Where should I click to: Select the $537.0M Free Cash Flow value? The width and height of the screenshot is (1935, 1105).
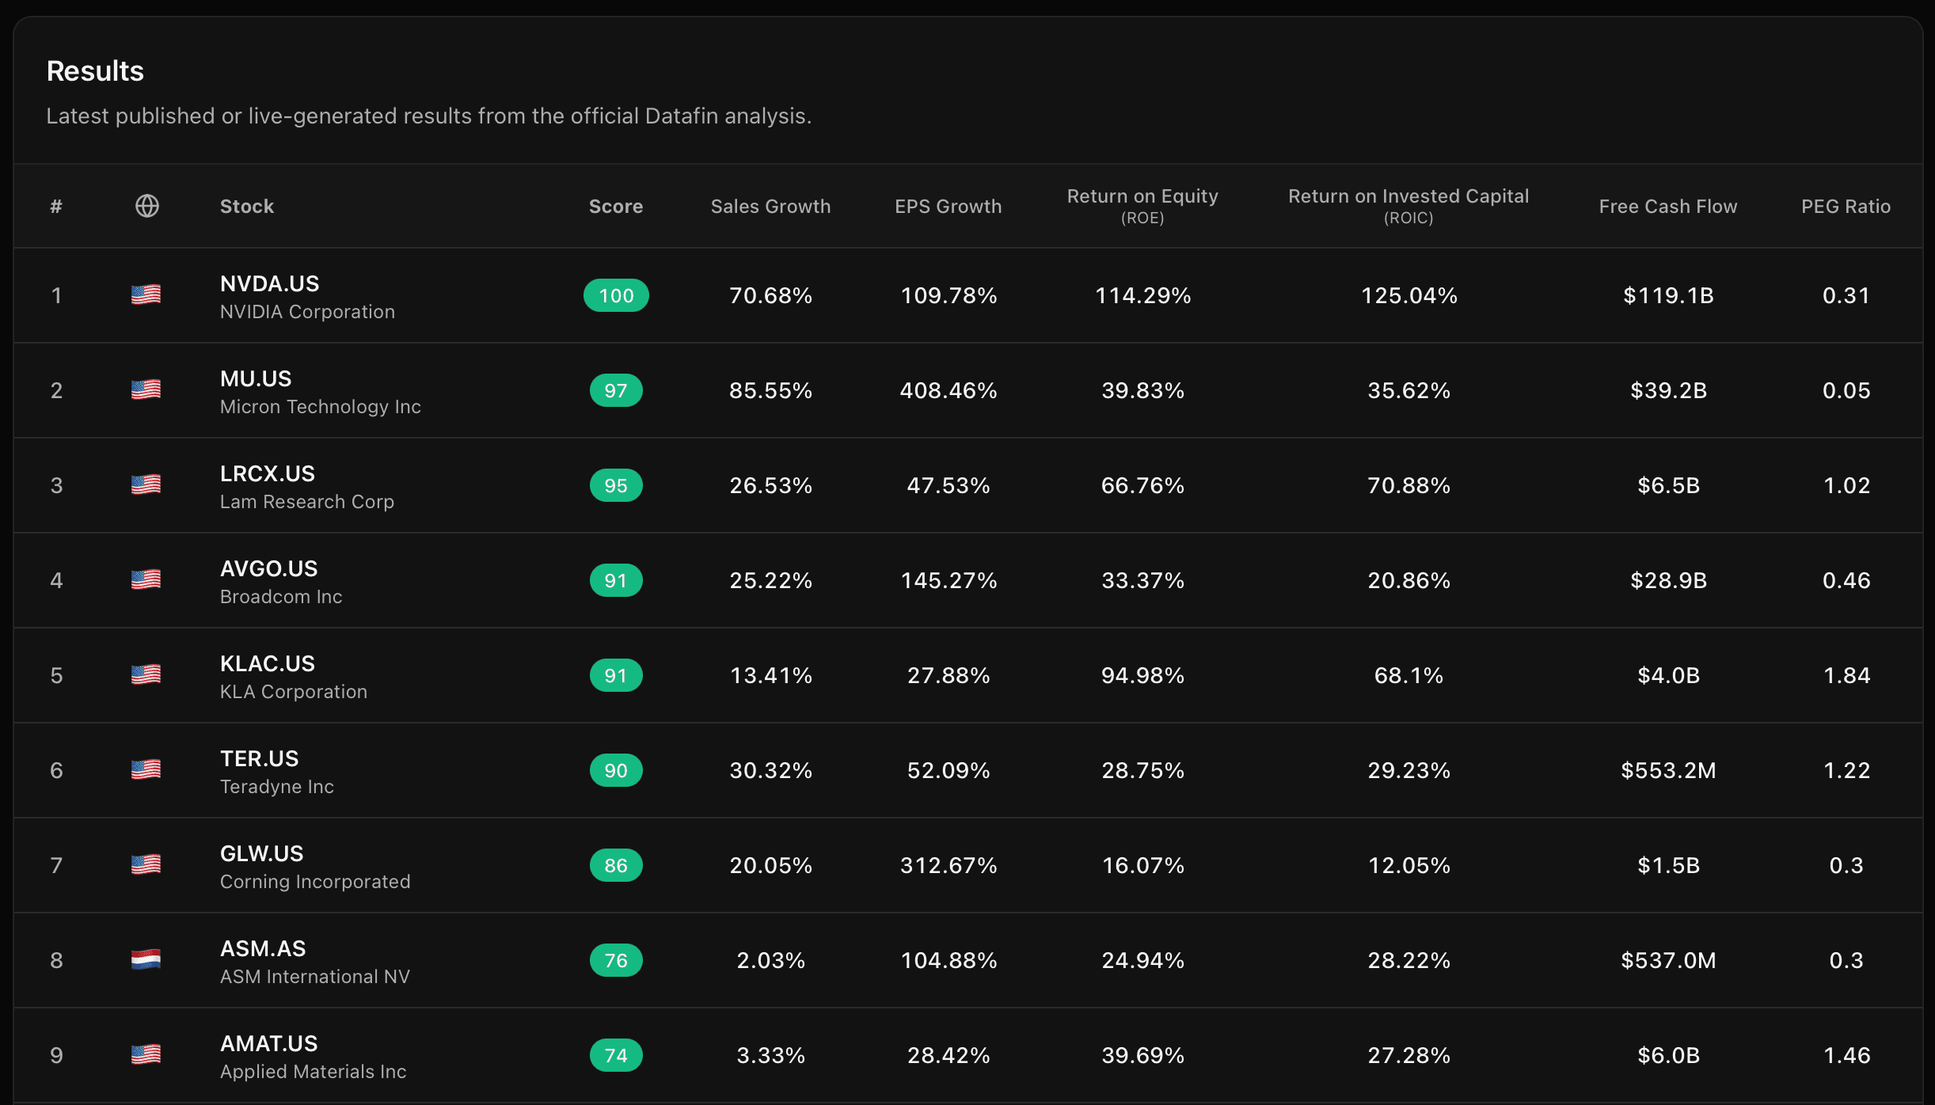point(1668,960)
